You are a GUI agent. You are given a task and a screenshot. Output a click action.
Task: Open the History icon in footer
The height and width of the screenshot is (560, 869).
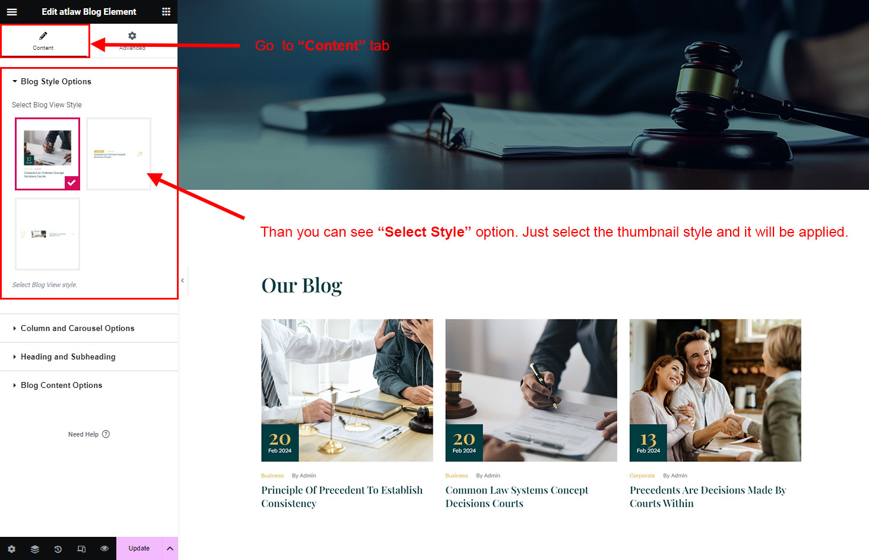tap(58, 549)
